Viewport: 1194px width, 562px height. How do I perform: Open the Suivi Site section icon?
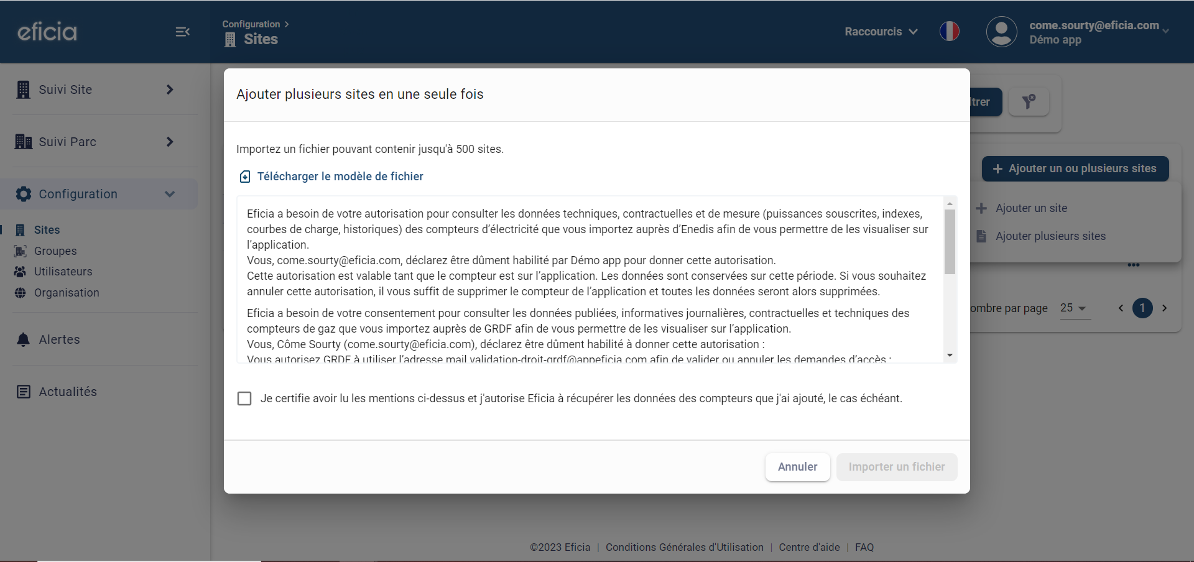coord(24,90)
